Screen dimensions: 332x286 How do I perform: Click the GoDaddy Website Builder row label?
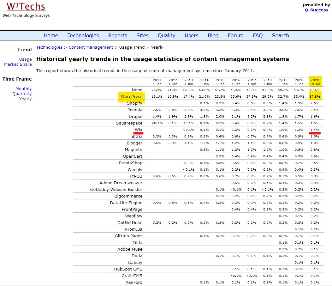tap(116, 190)
